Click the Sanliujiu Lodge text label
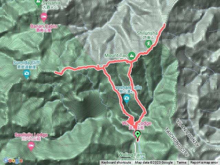The image size is (220, 165). pyautogui.click(x=31, y=137)
